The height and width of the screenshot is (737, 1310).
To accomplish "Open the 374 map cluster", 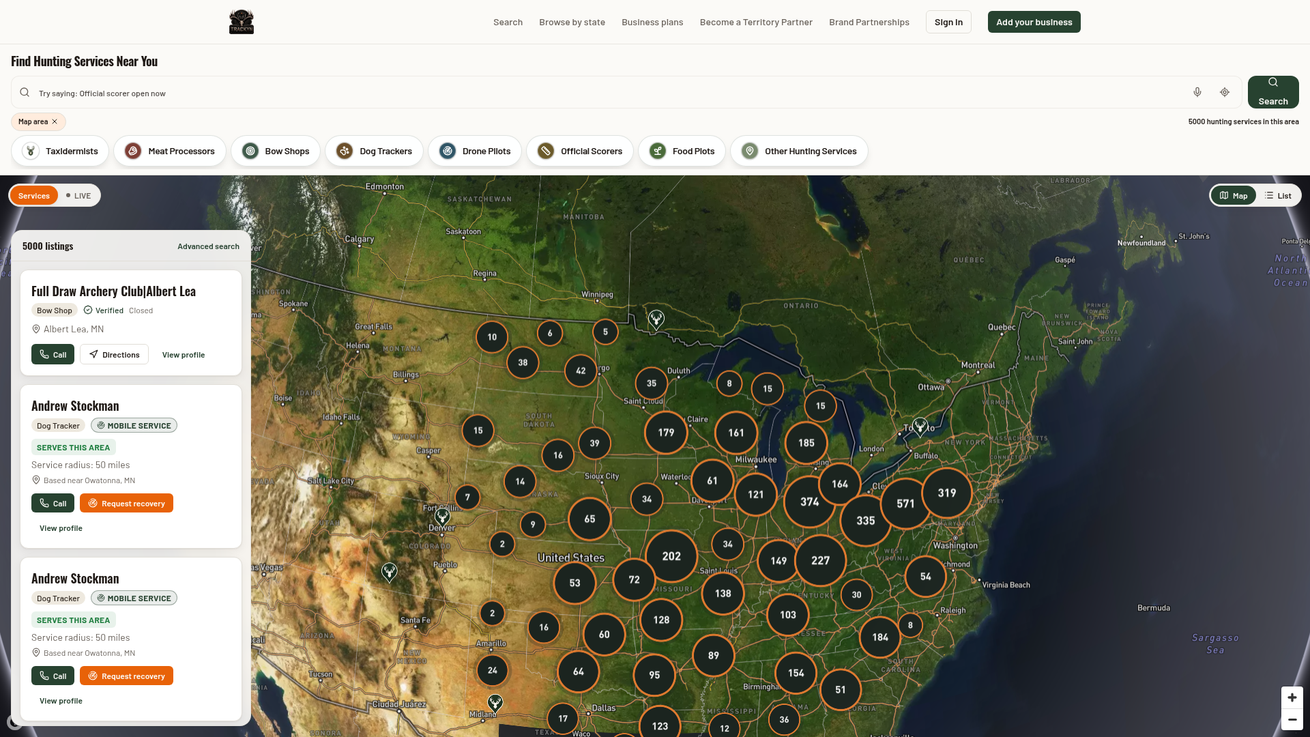I will pos(810,502).
